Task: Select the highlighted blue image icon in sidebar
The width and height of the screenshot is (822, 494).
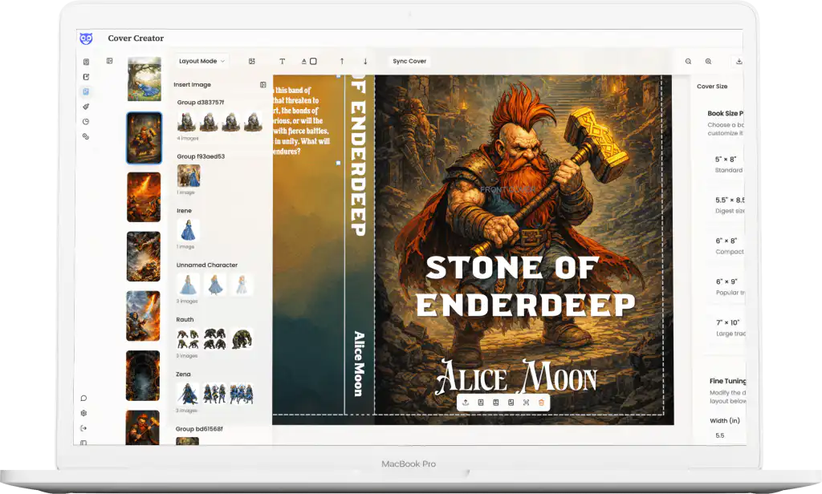Action: [86, 91]
